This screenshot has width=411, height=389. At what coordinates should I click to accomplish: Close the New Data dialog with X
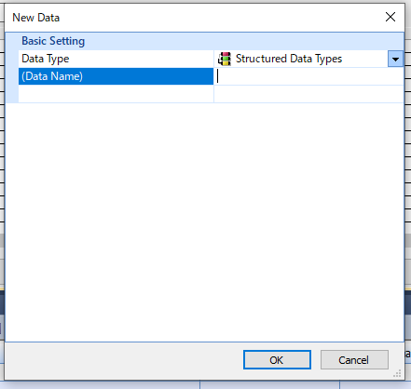(x=390, y=17)
